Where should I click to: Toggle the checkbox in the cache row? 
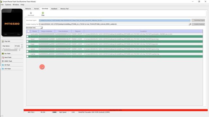[x=27, y=54]
